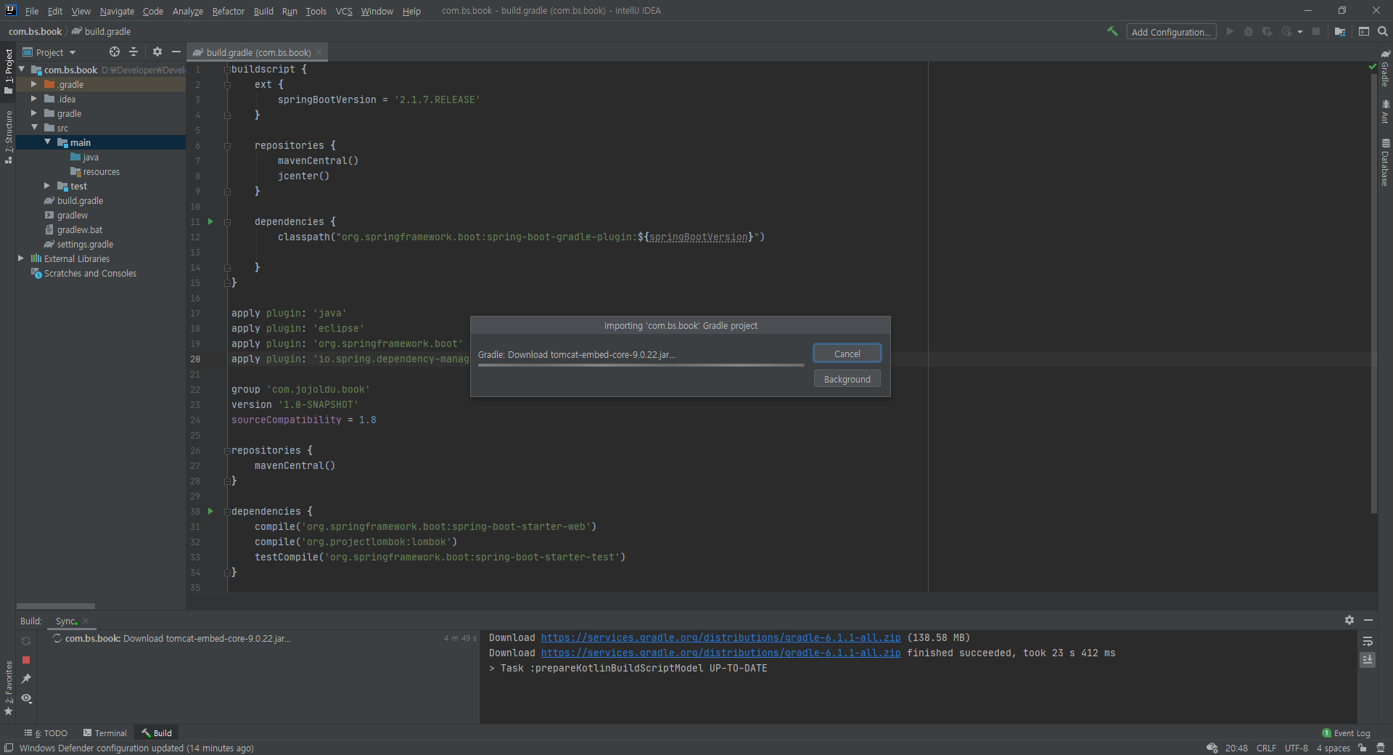Image resolution: width=1393 pixels, height=755 pixels.
Task: Switch to the Terminal tab
Action: pos(105,733)
